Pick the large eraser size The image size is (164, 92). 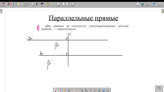pyautogui.click(x=37, y=4)
